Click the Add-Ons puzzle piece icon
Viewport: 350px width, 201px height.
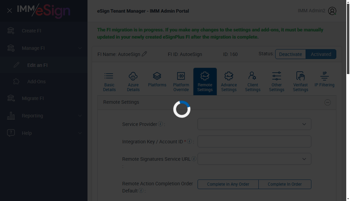(16, 81)
